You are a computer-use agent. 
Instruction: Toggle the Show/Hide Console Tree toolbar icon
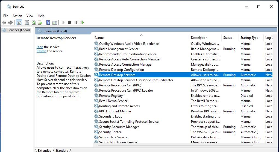[19, 22]
